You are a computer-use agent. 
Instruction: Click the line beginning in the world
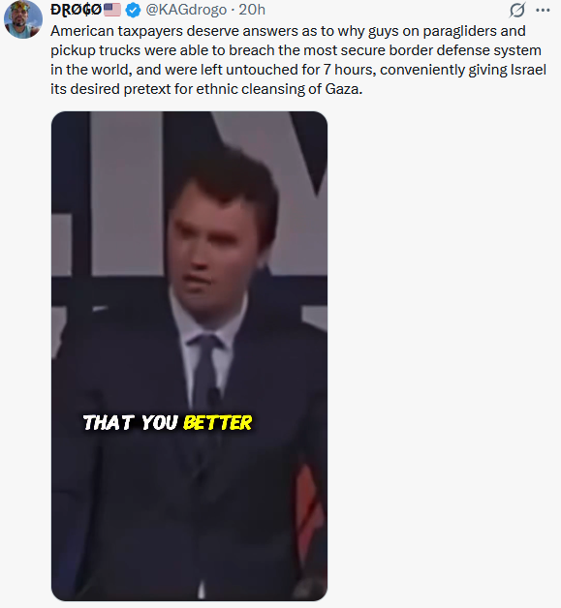298,70
